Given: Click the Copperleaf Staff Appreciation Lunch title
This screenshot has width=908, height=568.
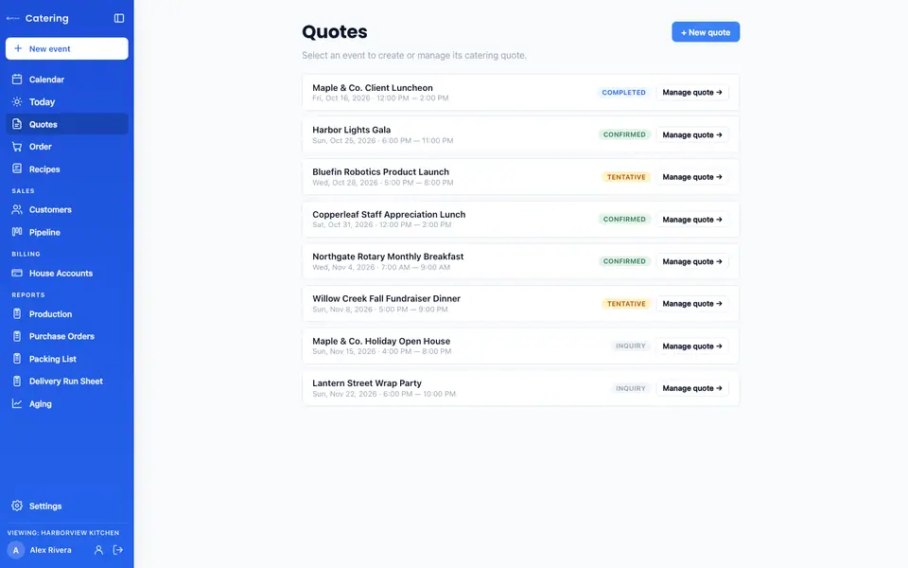Looking at the screenshot, I should tap(389, 215).
